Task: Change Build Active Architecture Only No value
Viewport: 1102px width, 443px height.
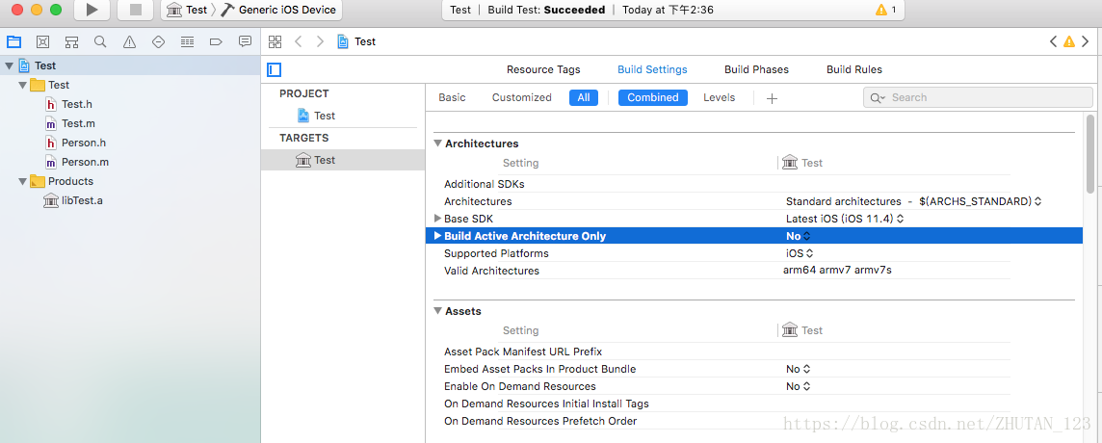Action: tap(799, 236)
